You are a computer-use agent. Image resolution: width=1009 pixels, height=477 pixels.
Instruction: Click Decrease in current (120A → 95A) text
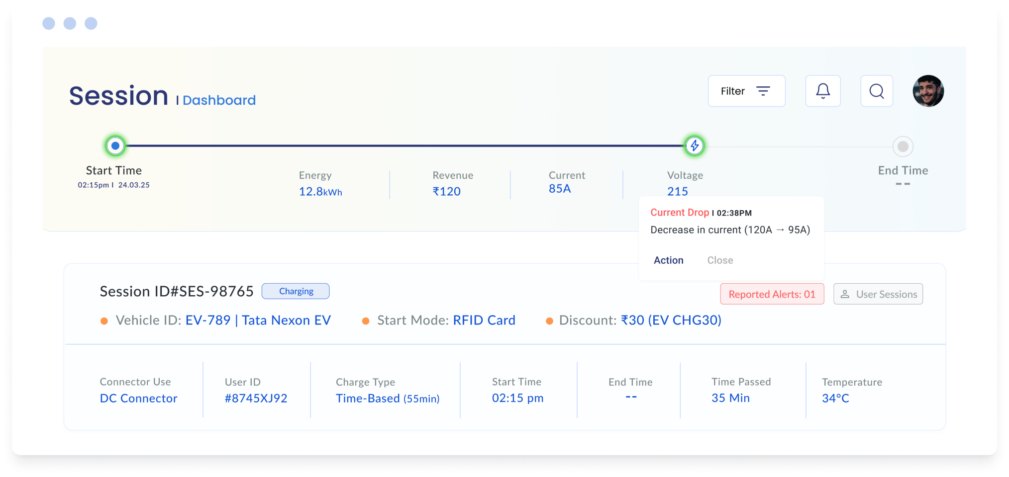point(730,230)
